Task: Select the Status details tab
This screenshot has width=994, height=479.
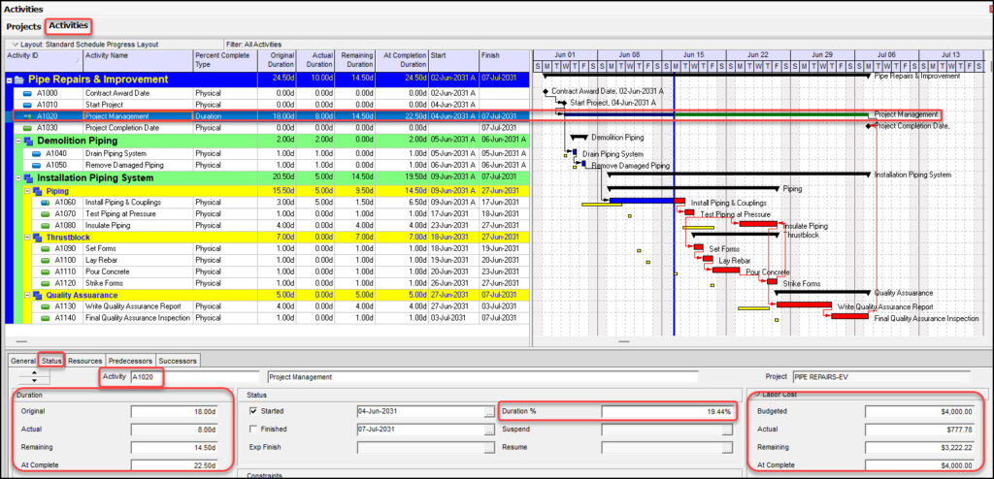Action: (x=51, y=361)
